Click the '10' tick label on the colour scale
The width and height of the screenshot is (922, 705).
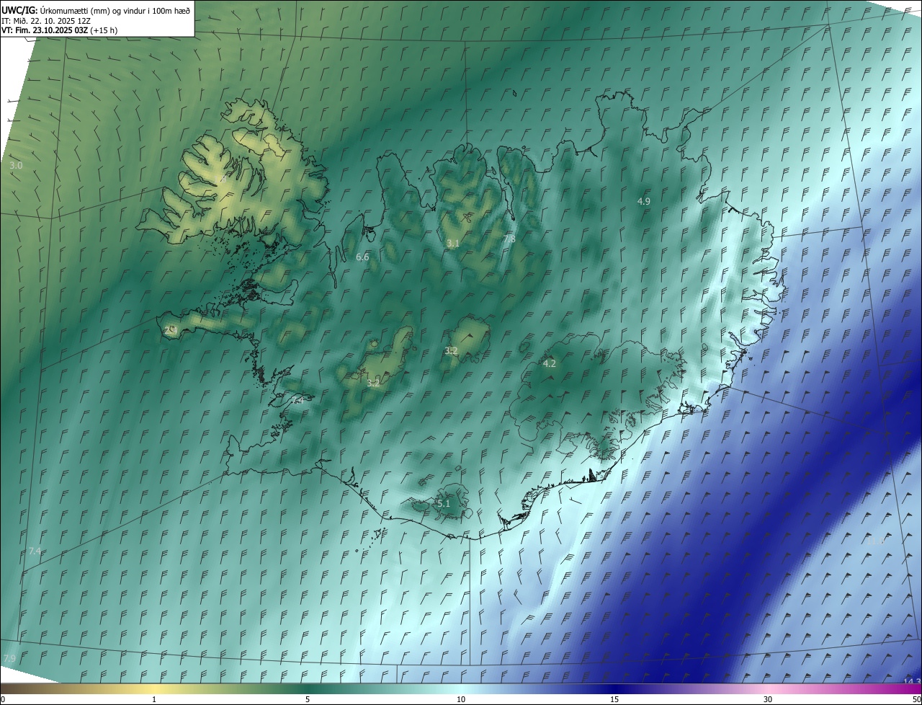461,699
